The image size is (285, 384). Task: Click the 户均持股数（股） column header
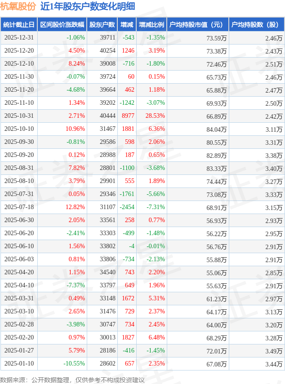coord(256,25)
